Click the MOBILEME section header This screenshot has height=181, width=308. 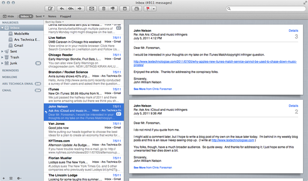point(10,77)
